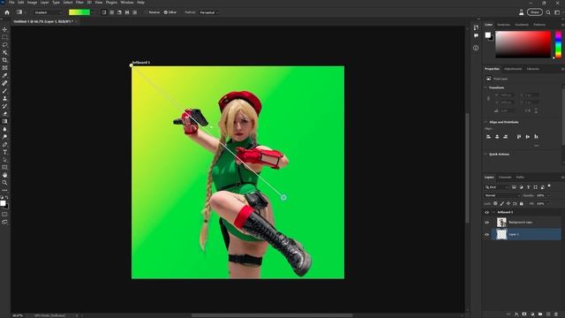Collapse the Align and Distribute section

(486, 122)
